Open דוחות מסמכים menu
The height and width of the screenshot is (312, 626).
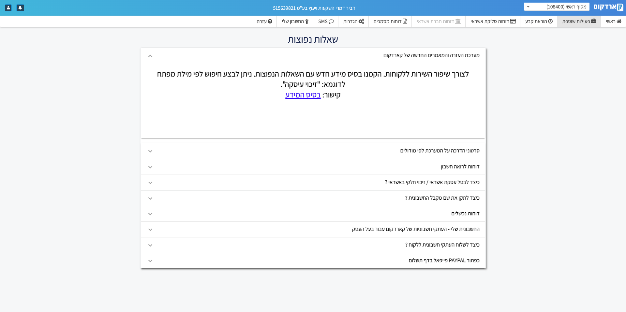[390, 21]
